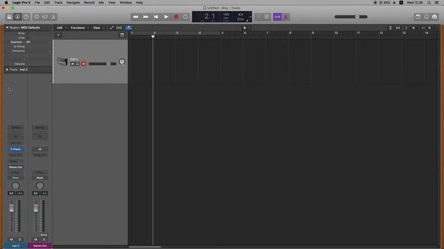Click the track instrument keyboard icon

tap(62, 61)
